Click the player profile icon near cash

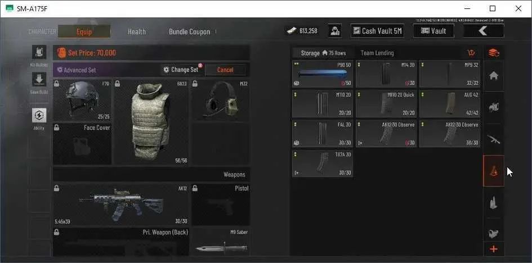(335, 31)
